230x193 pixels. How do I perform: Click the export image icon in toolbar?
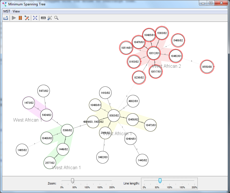coord(6,18)
